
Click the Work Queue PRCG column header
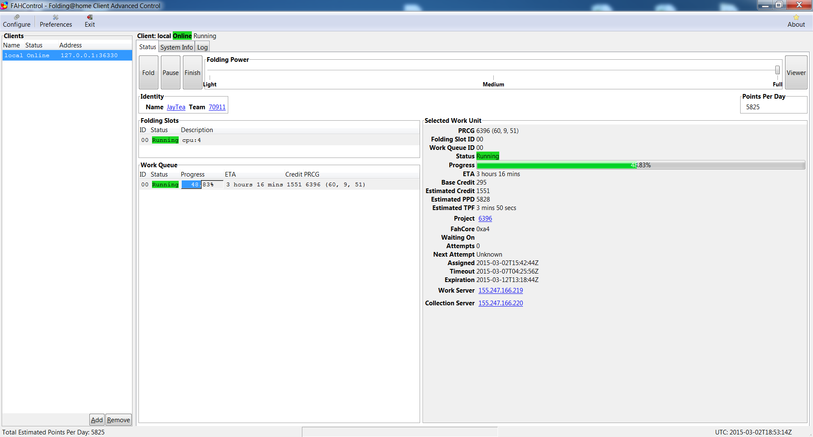point(312,174)
